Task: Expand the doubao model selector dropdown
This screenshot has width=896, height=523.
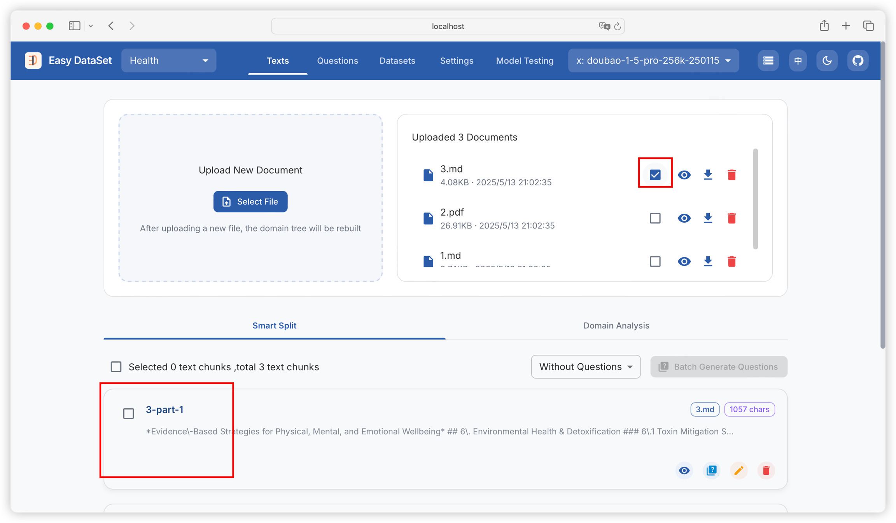Action: pyautogui.click(x=653, y=61)
